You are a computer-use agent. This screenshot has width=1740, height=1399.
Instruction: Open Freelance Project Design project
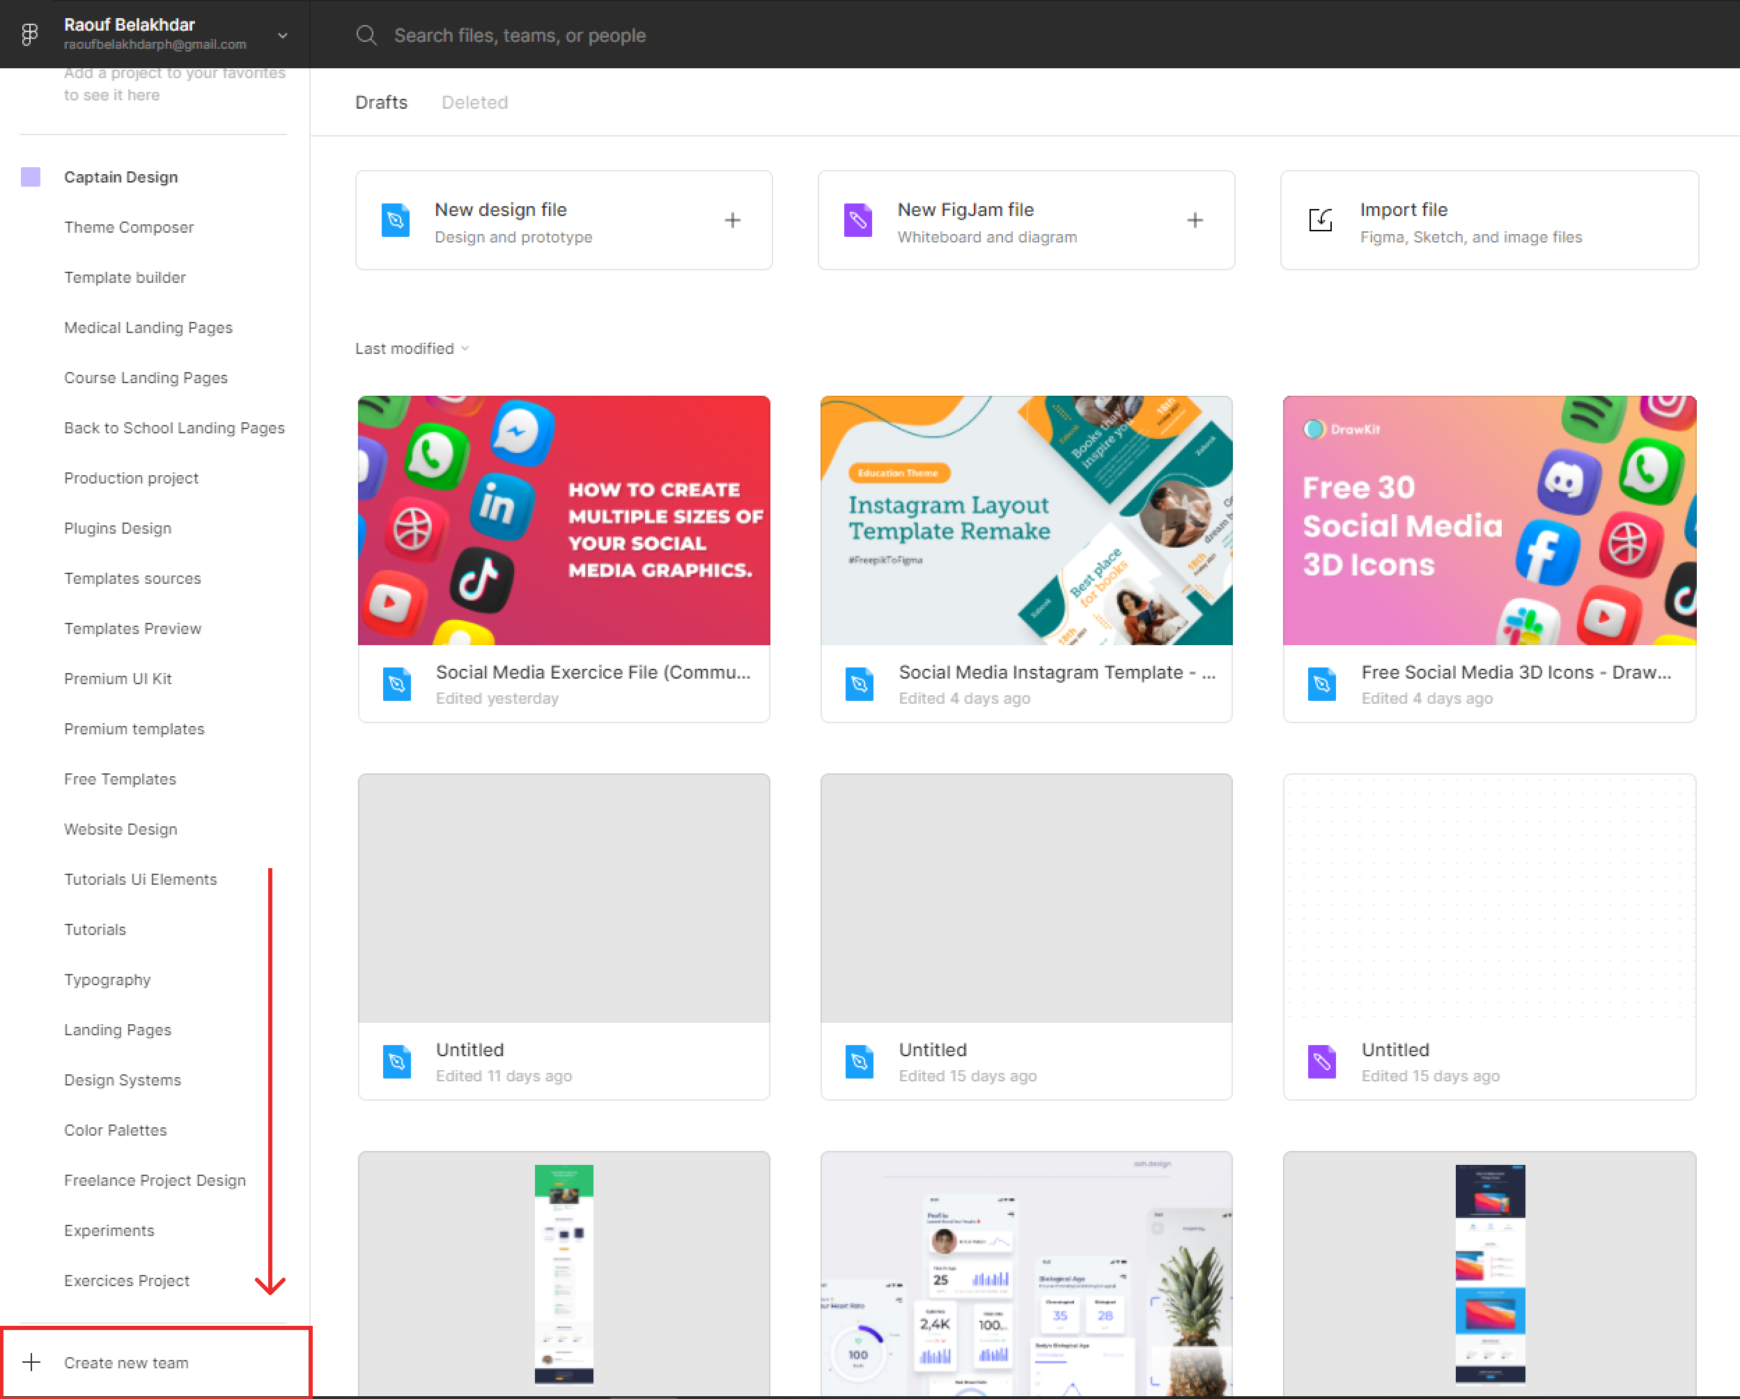pos(155,1180)
